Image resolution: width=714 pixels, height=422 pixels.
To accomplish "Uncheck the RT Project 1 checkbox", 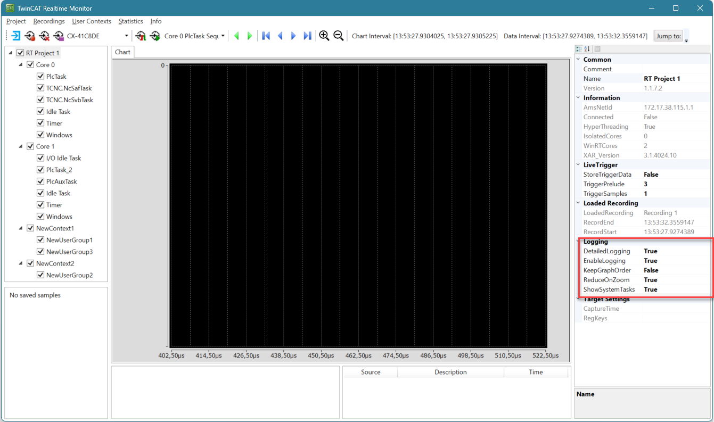I will point(20,53).
